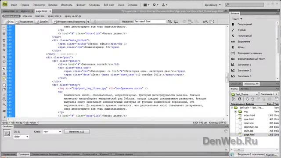The height and width of the screenshot is (158, 281).
Task: Close the page.html document tab
Action: point(50,11)
